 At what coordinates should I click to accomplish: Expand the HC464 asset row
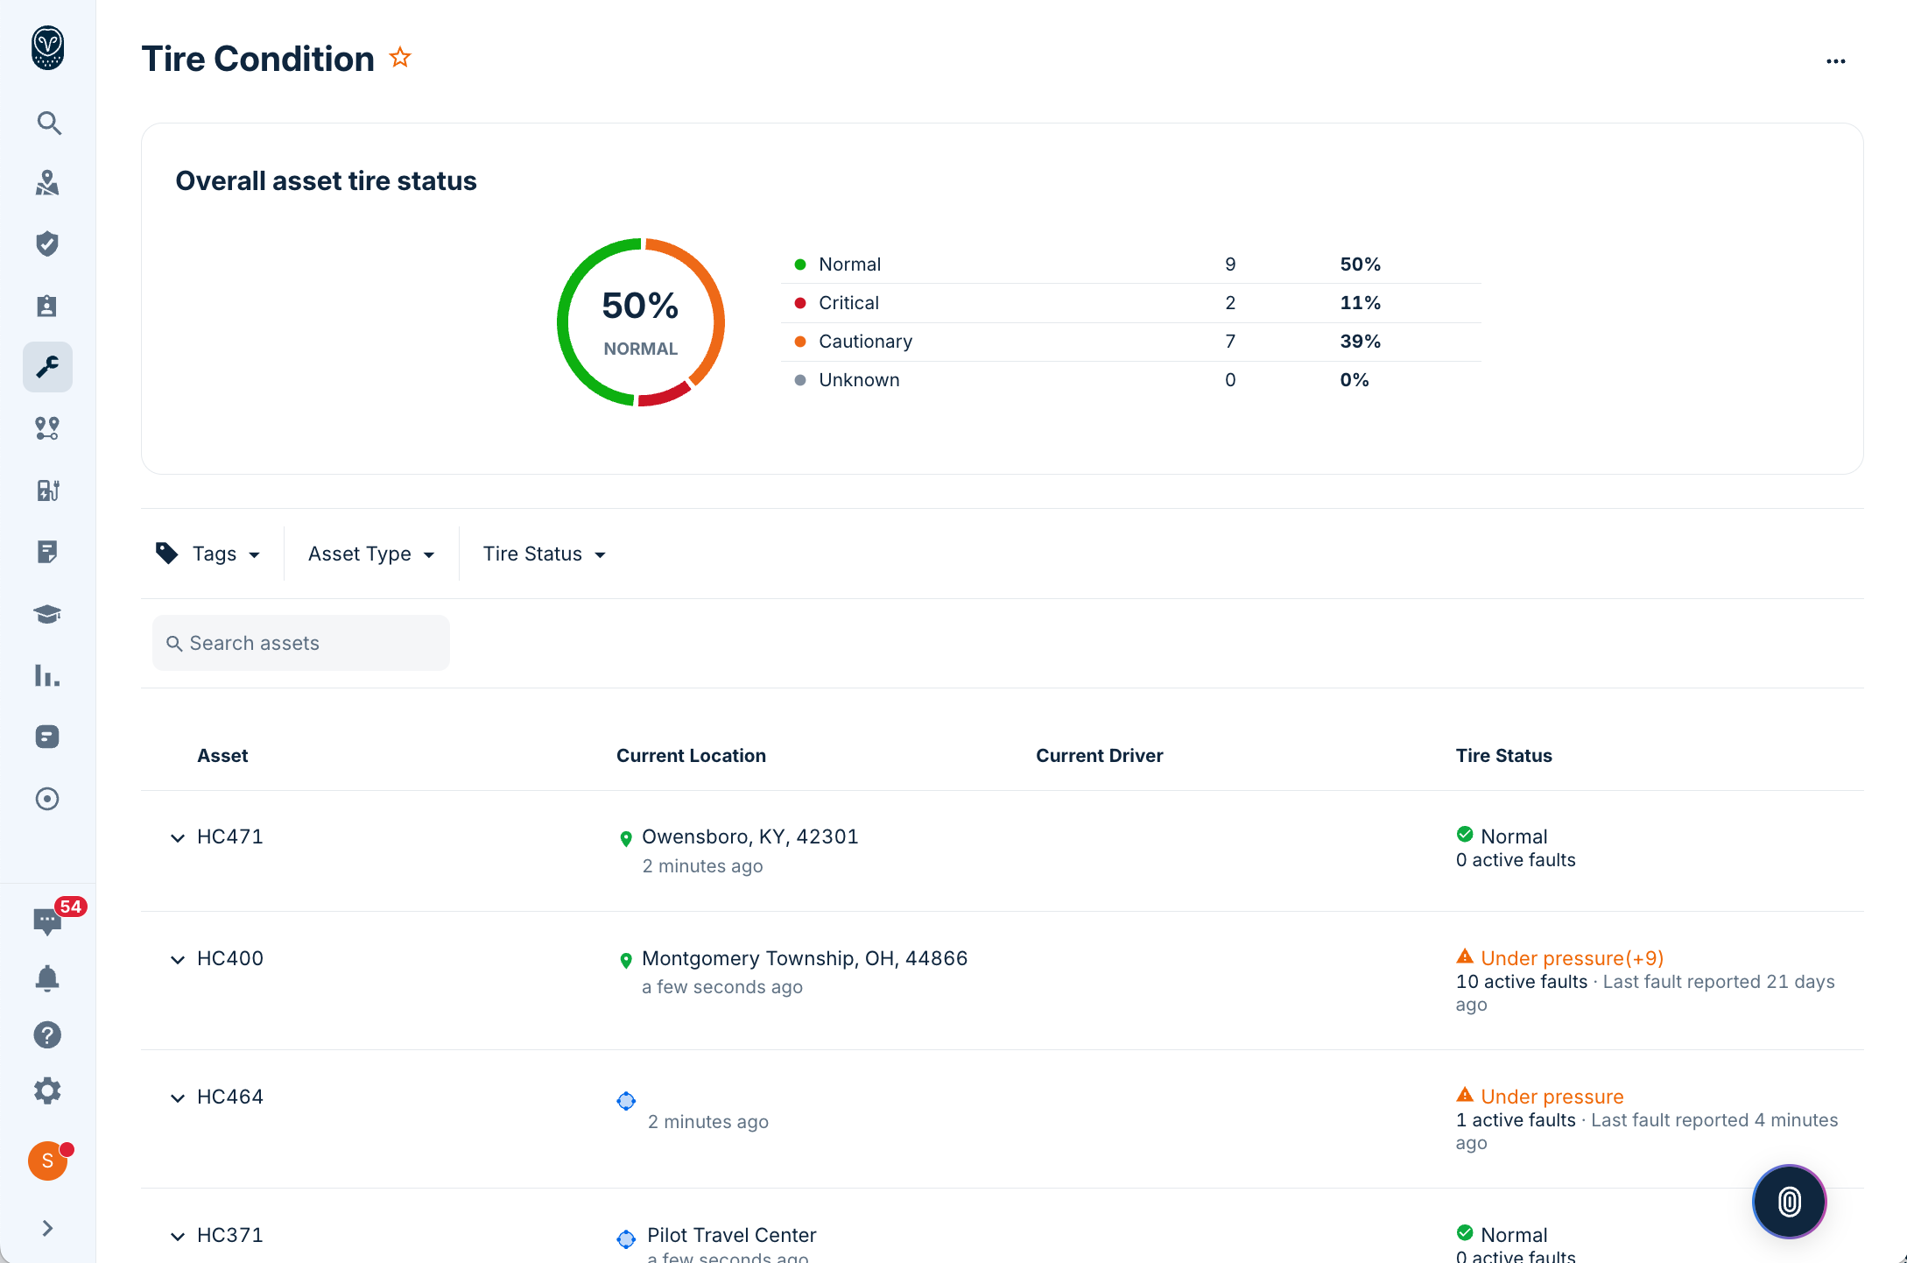pos(176,1095)
